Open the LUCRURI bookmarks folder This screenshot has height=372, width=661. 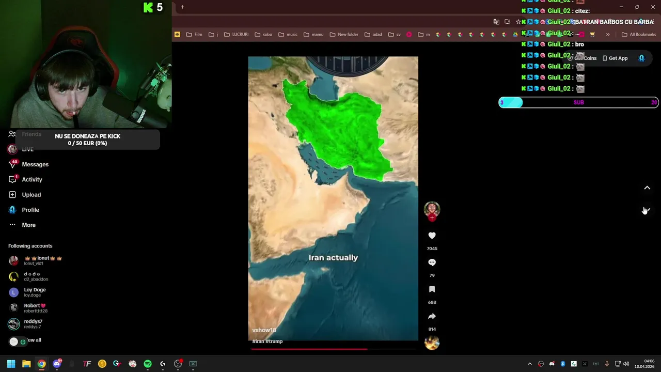coord(236,35)
